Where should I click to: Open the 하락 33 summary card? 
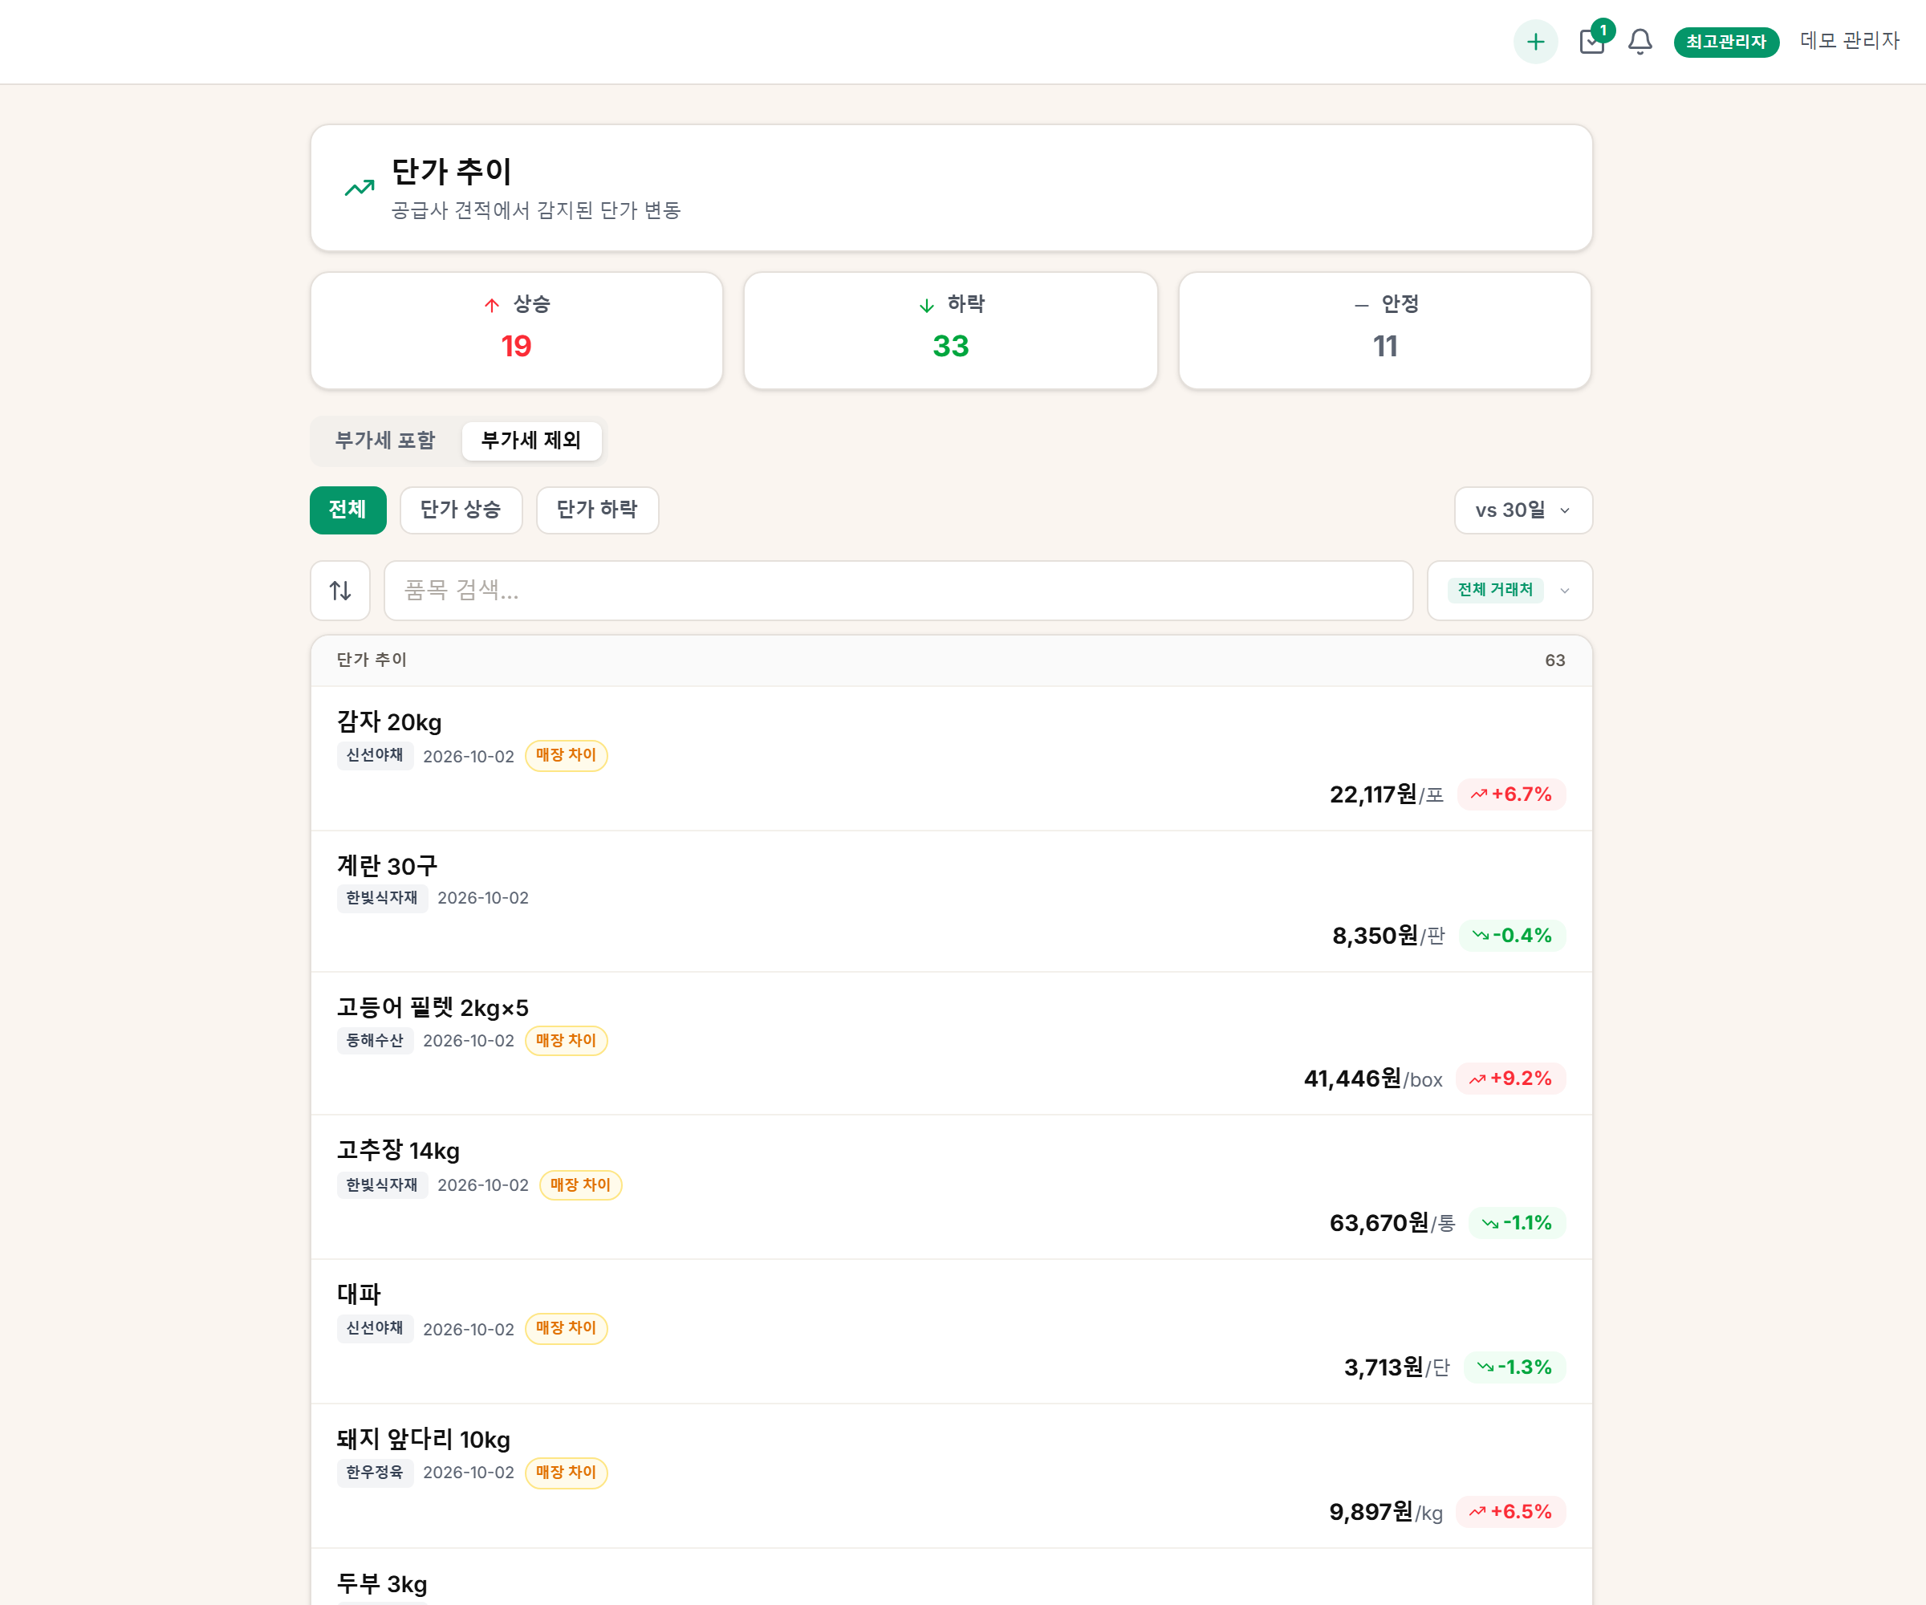pos(950,330)
